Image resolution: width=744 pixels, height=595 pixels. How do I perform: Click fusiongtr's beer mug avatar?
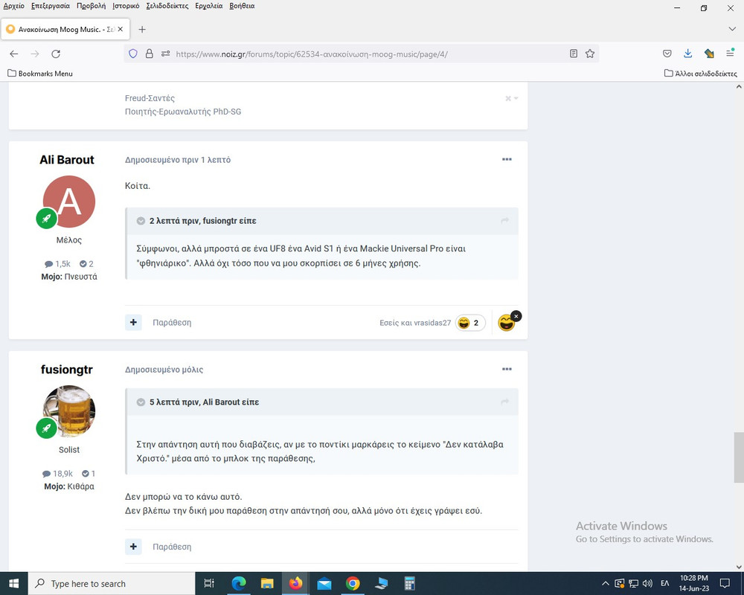coord(69,411)
